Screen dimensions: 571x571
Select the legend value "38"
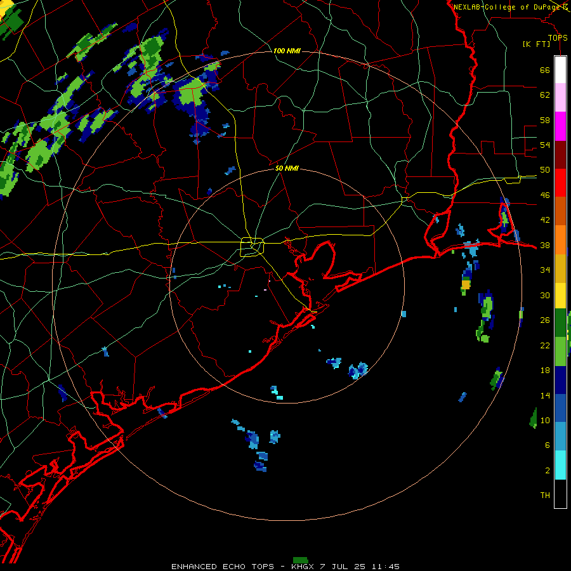(545, 246)
